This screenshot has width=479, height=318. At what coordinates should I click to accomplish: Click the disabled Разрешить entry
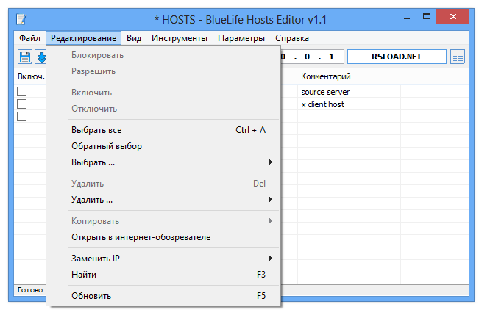174,71
